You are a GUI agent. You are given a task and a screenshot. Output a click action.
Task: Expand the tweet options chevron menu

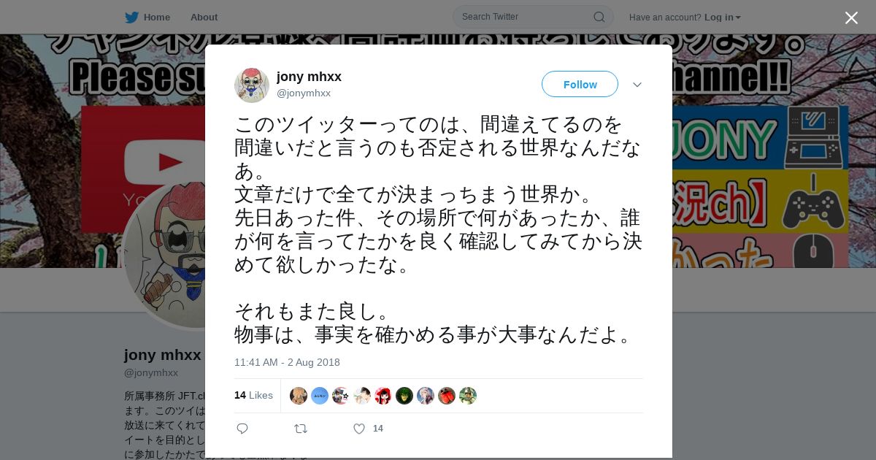637,85
